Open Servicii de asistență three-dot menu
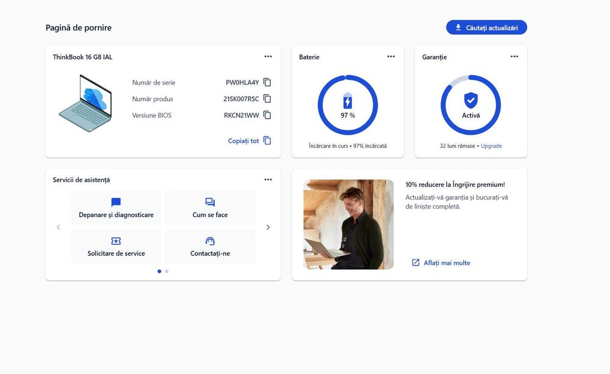Screen dimensions: 610x374 [x=268, y=180]
